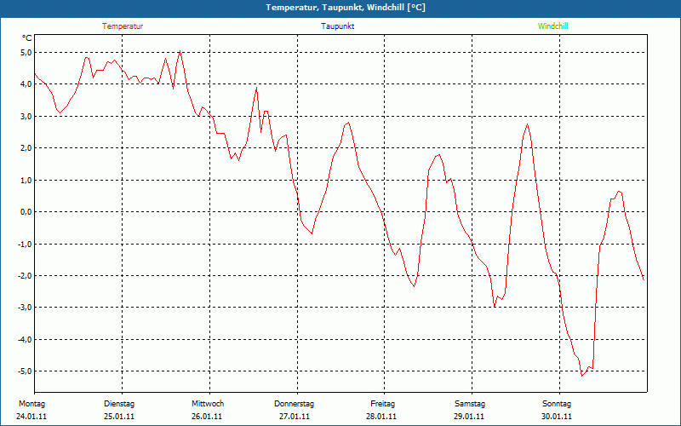
Task: Click the 3,0 y-axis value
Action: click(x=26, y=116)
